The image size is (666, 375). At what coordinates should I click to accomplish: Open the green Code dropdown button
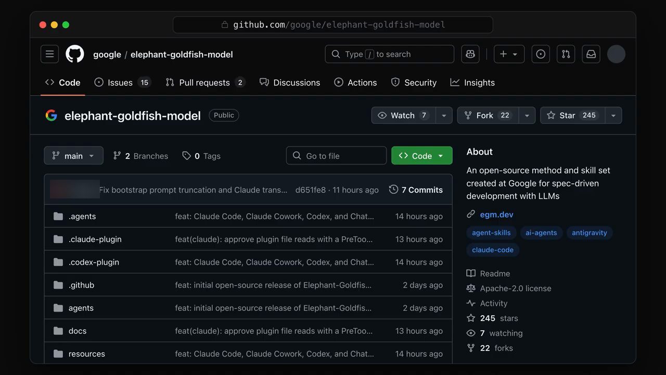(422, 156)
